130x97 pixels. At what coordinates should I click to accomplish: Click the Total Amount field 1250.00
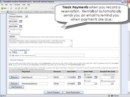[x=14, y=36]
